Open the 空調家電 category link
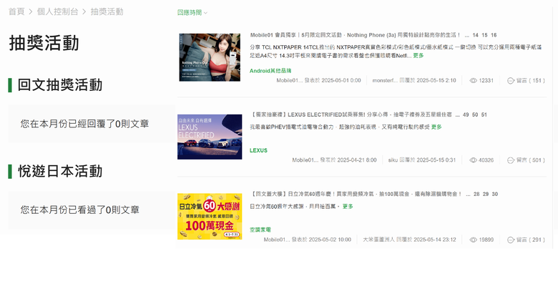 [260, 230]
